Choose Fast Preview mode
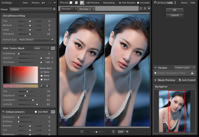199x137 pixels. (x=120, y=3)
